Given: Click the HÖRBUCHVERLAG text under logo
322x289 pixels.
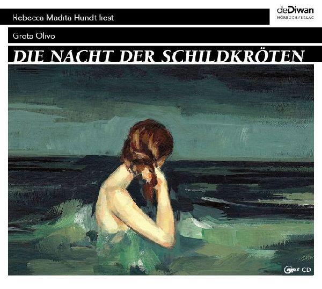Looking at the screenshot, I should [x=295, y=18].
